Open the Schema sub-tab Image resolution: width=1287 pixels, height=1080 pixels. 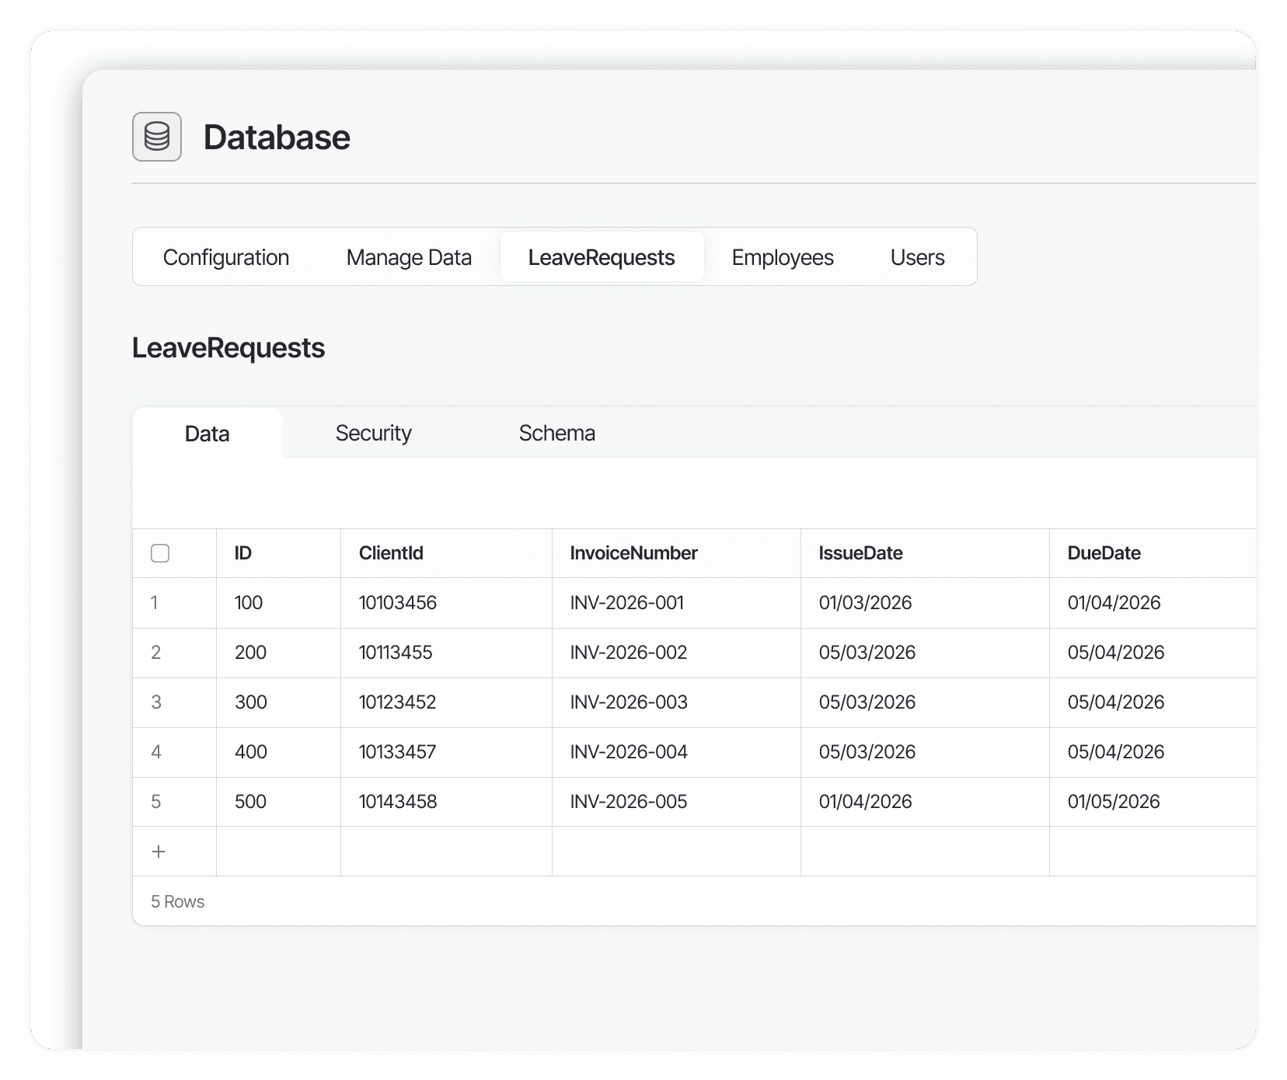click(557, 433)
